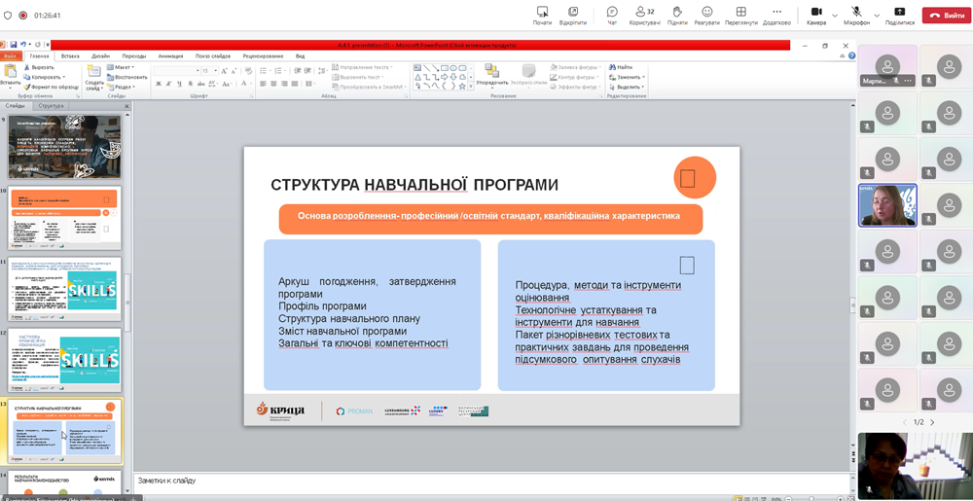Select the oval shape in shapes gallery
Viewport: 973px width, 501px height.
453,68
